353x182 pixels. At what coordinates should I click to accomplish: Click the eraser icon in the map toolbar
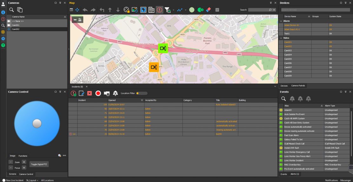(208, 10)
